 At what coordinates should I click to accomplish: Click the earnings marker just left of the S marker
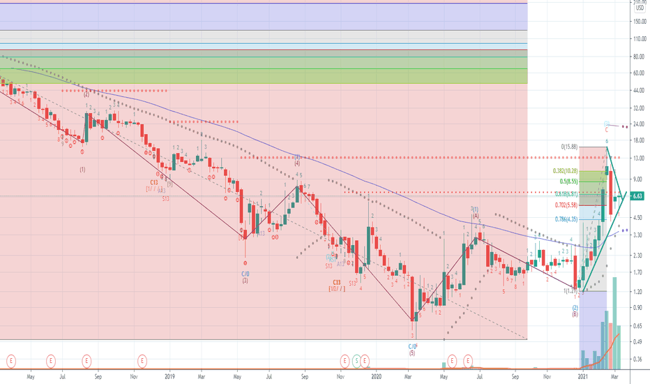[345, 361]
